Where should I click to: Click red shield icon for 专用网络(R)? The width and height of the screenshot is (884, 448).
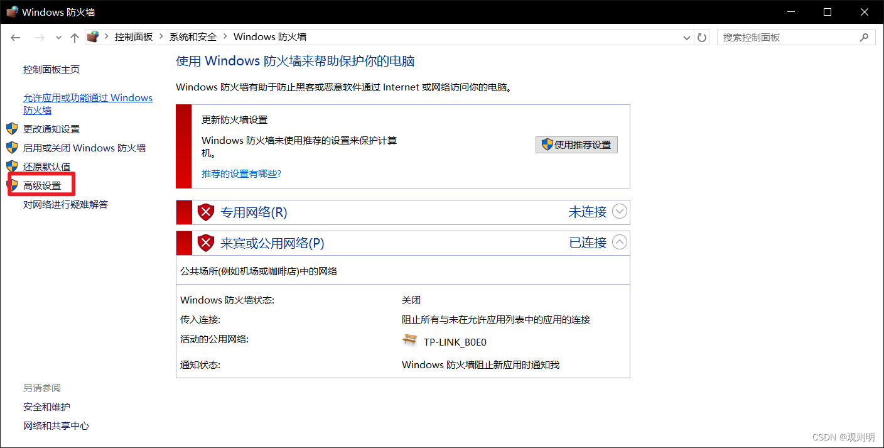206,212
